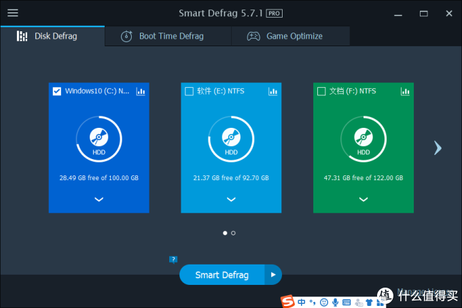Select second page indicator dot
Screen dimensions: 462x308
tap(233, 233)
